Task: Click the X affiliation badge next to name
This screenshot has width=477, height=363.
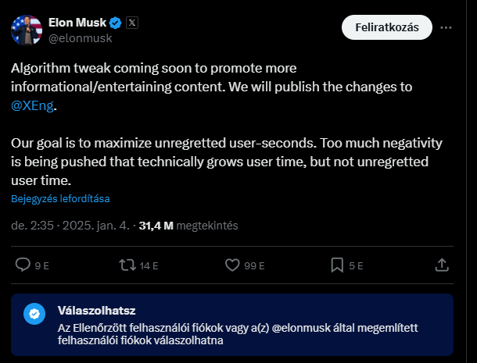Action: [132, 23]
